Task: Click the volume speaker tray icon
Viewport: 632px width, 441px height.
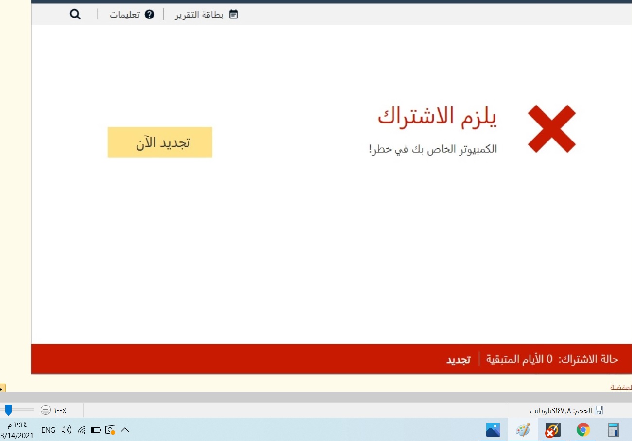Action: click(67, 430)
